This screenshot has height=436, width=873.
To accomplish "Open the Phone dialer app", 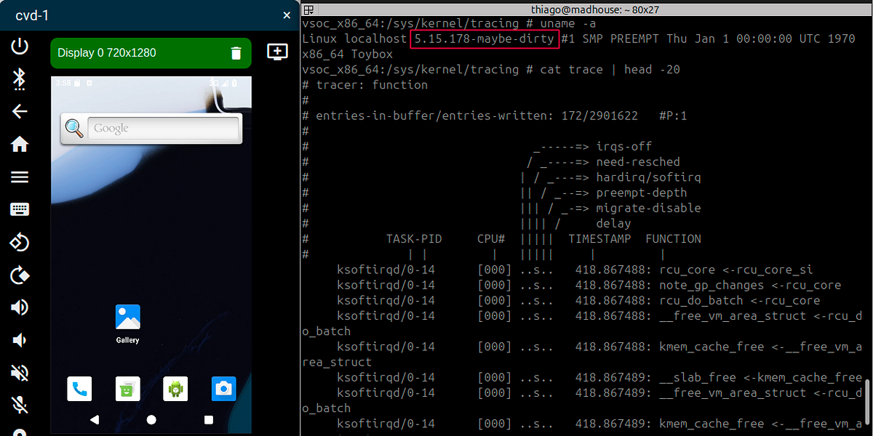I will coord(79,389).
